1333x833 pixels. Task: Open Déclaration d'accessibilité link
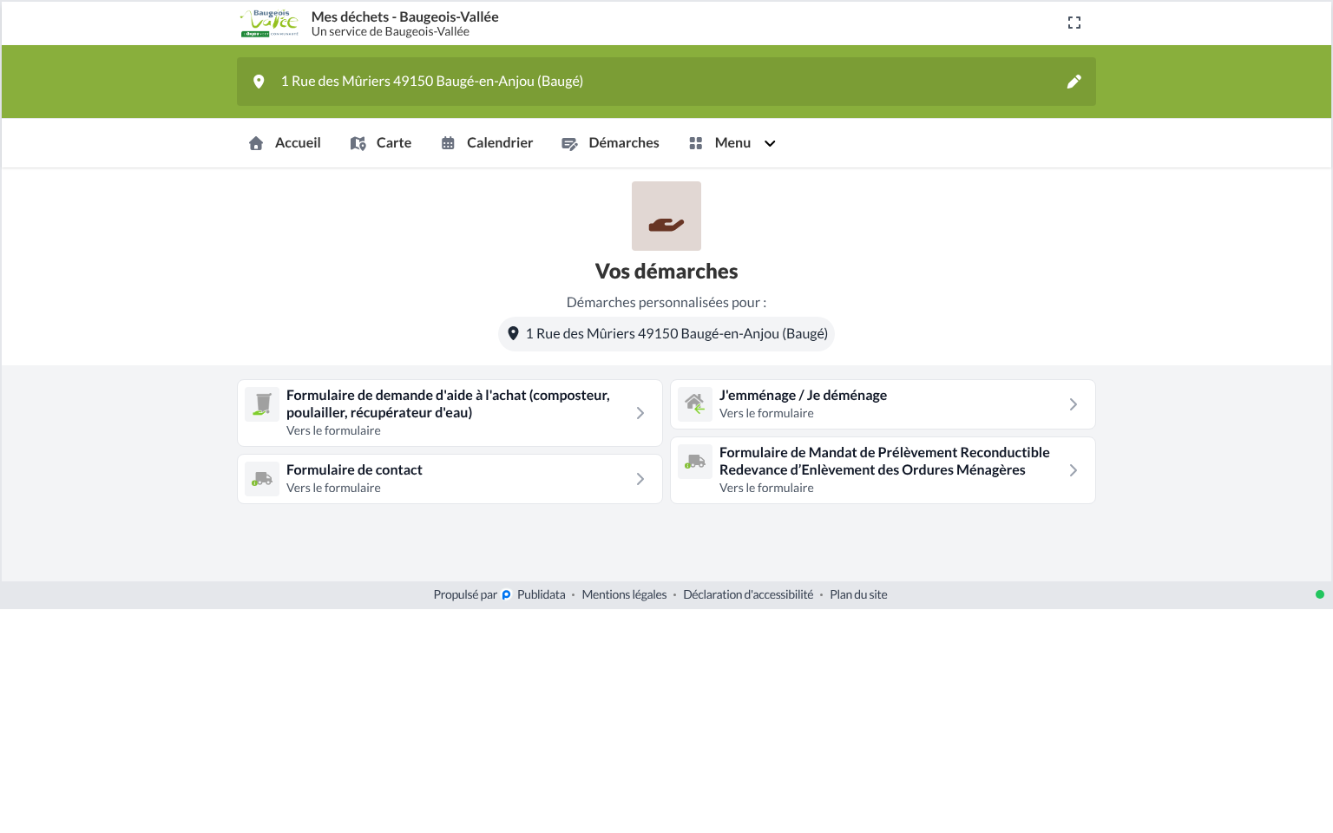pyautogui.click(x=748, y=595)
